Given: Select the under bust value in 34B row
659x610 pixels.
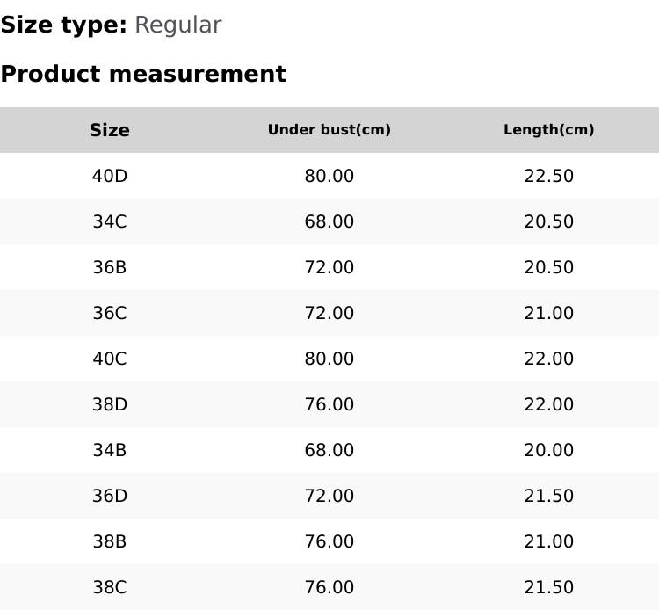Looking at the screenshot, I should pos(329,450).
